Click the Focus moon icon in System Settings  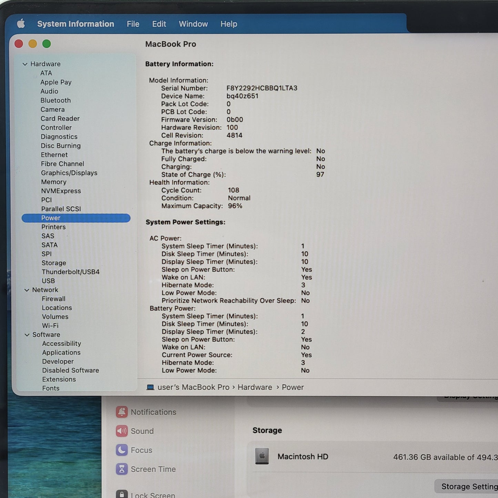[122, 450]
